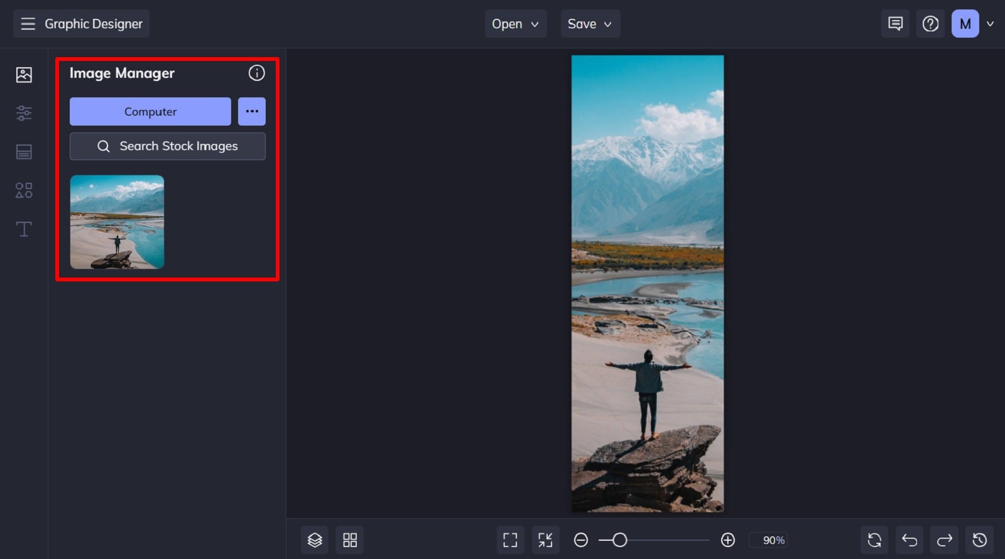Image resolution: width=1005 pixels, height=559 pixels.
Task: Undo the last action
Action: pyautogui.click(x=910, y=540)
